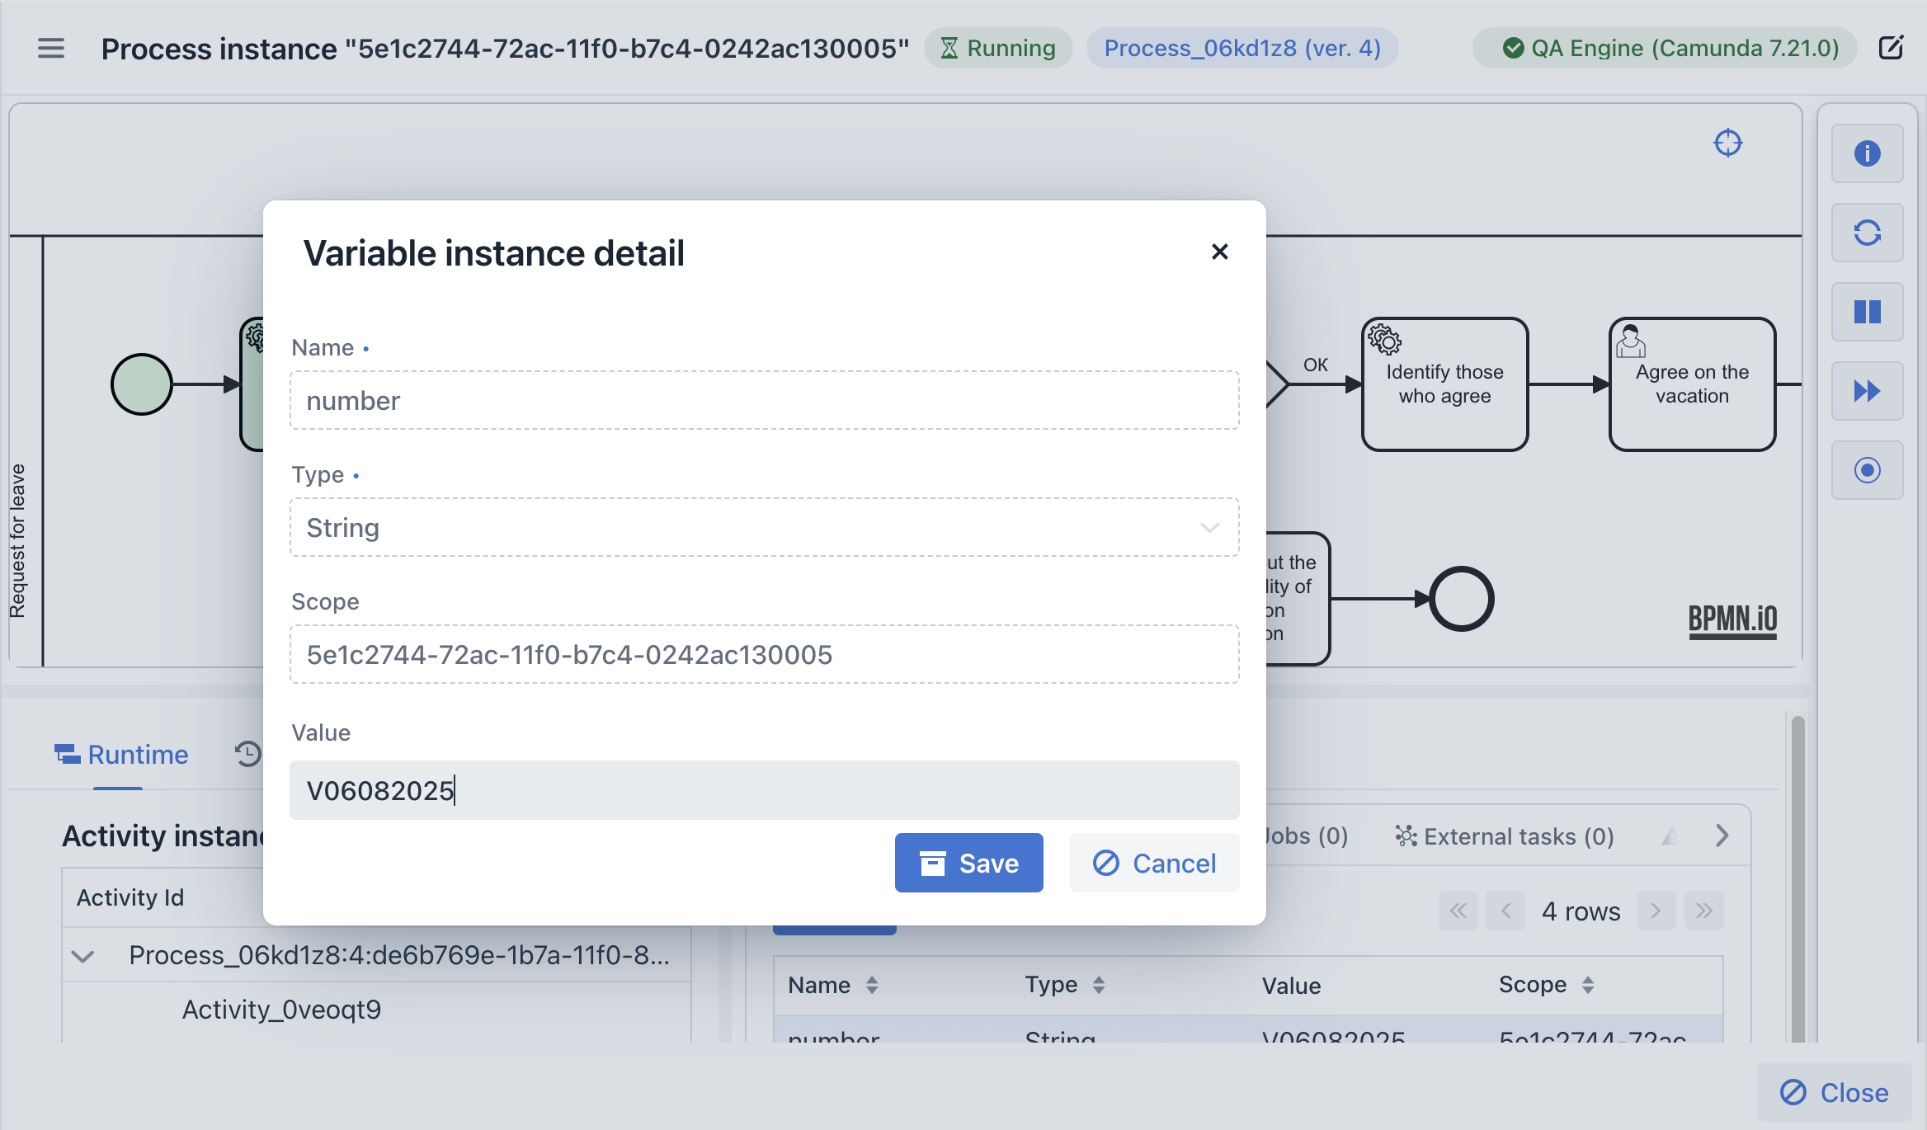1927x1130 pixels.
Task: Center the diagram with the crosshair icon
Action: coord(1727,143)
